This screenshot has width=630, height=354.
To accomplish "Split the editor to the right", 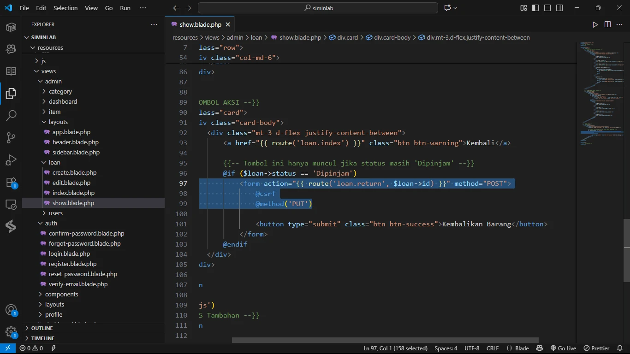I will click(x=607, y=24).
